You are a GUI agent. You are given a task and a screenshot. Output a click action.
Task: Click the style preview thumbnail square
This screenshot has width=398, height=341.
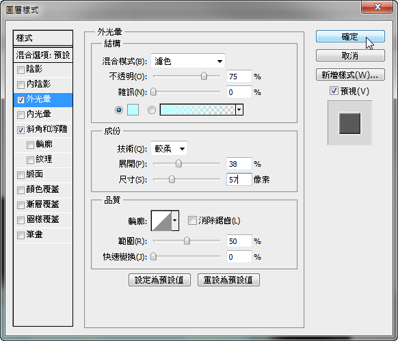pyautogui.click(x=349, y=123)
